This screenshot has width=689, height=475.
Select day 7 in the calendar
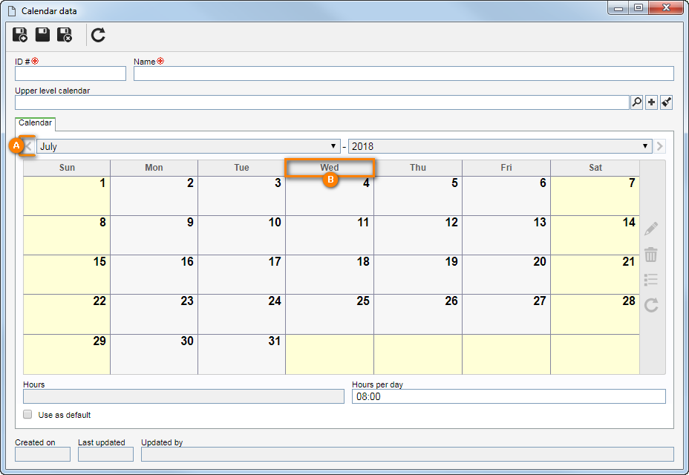click(x=595, y=196)
